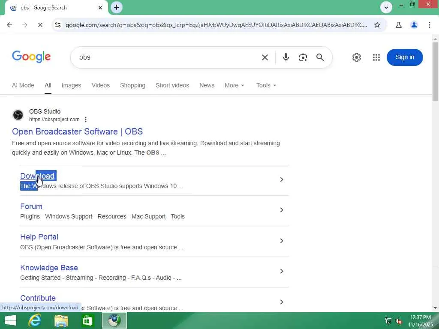Open the Help Portal sitelink
The width and height of the screenshot is (439, 329).
[x=39, y=237]
